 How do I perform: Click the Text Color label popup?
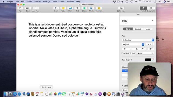pyautogui.click(x=127, y=60)
